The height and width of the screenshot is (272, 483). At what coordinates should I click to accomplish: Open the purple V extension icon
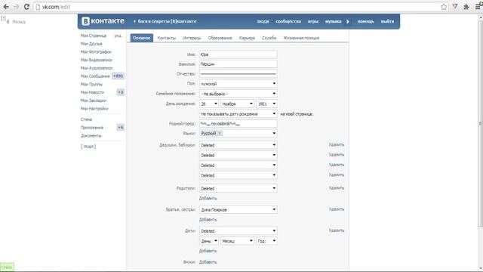tap(455, 7)
